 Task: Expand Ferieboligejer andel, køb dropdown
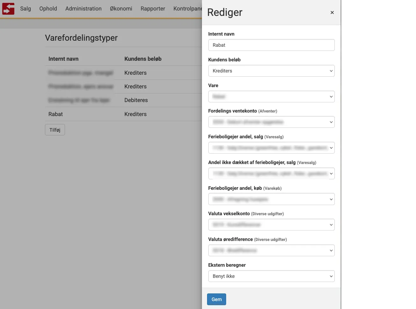[271, 199]
